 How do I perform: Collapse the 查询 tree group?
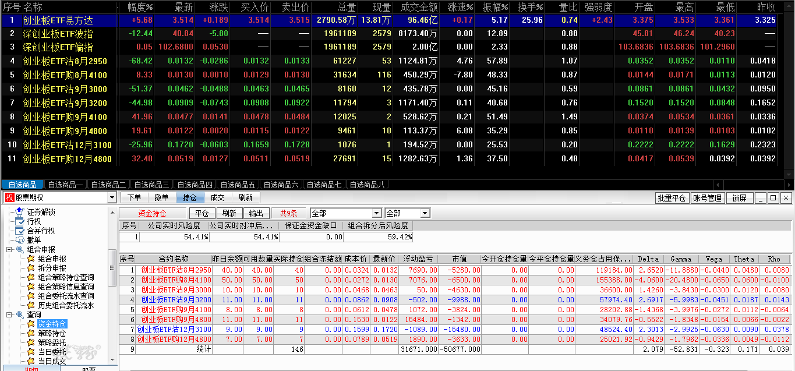pyautogui.click(x=9, y=315)
